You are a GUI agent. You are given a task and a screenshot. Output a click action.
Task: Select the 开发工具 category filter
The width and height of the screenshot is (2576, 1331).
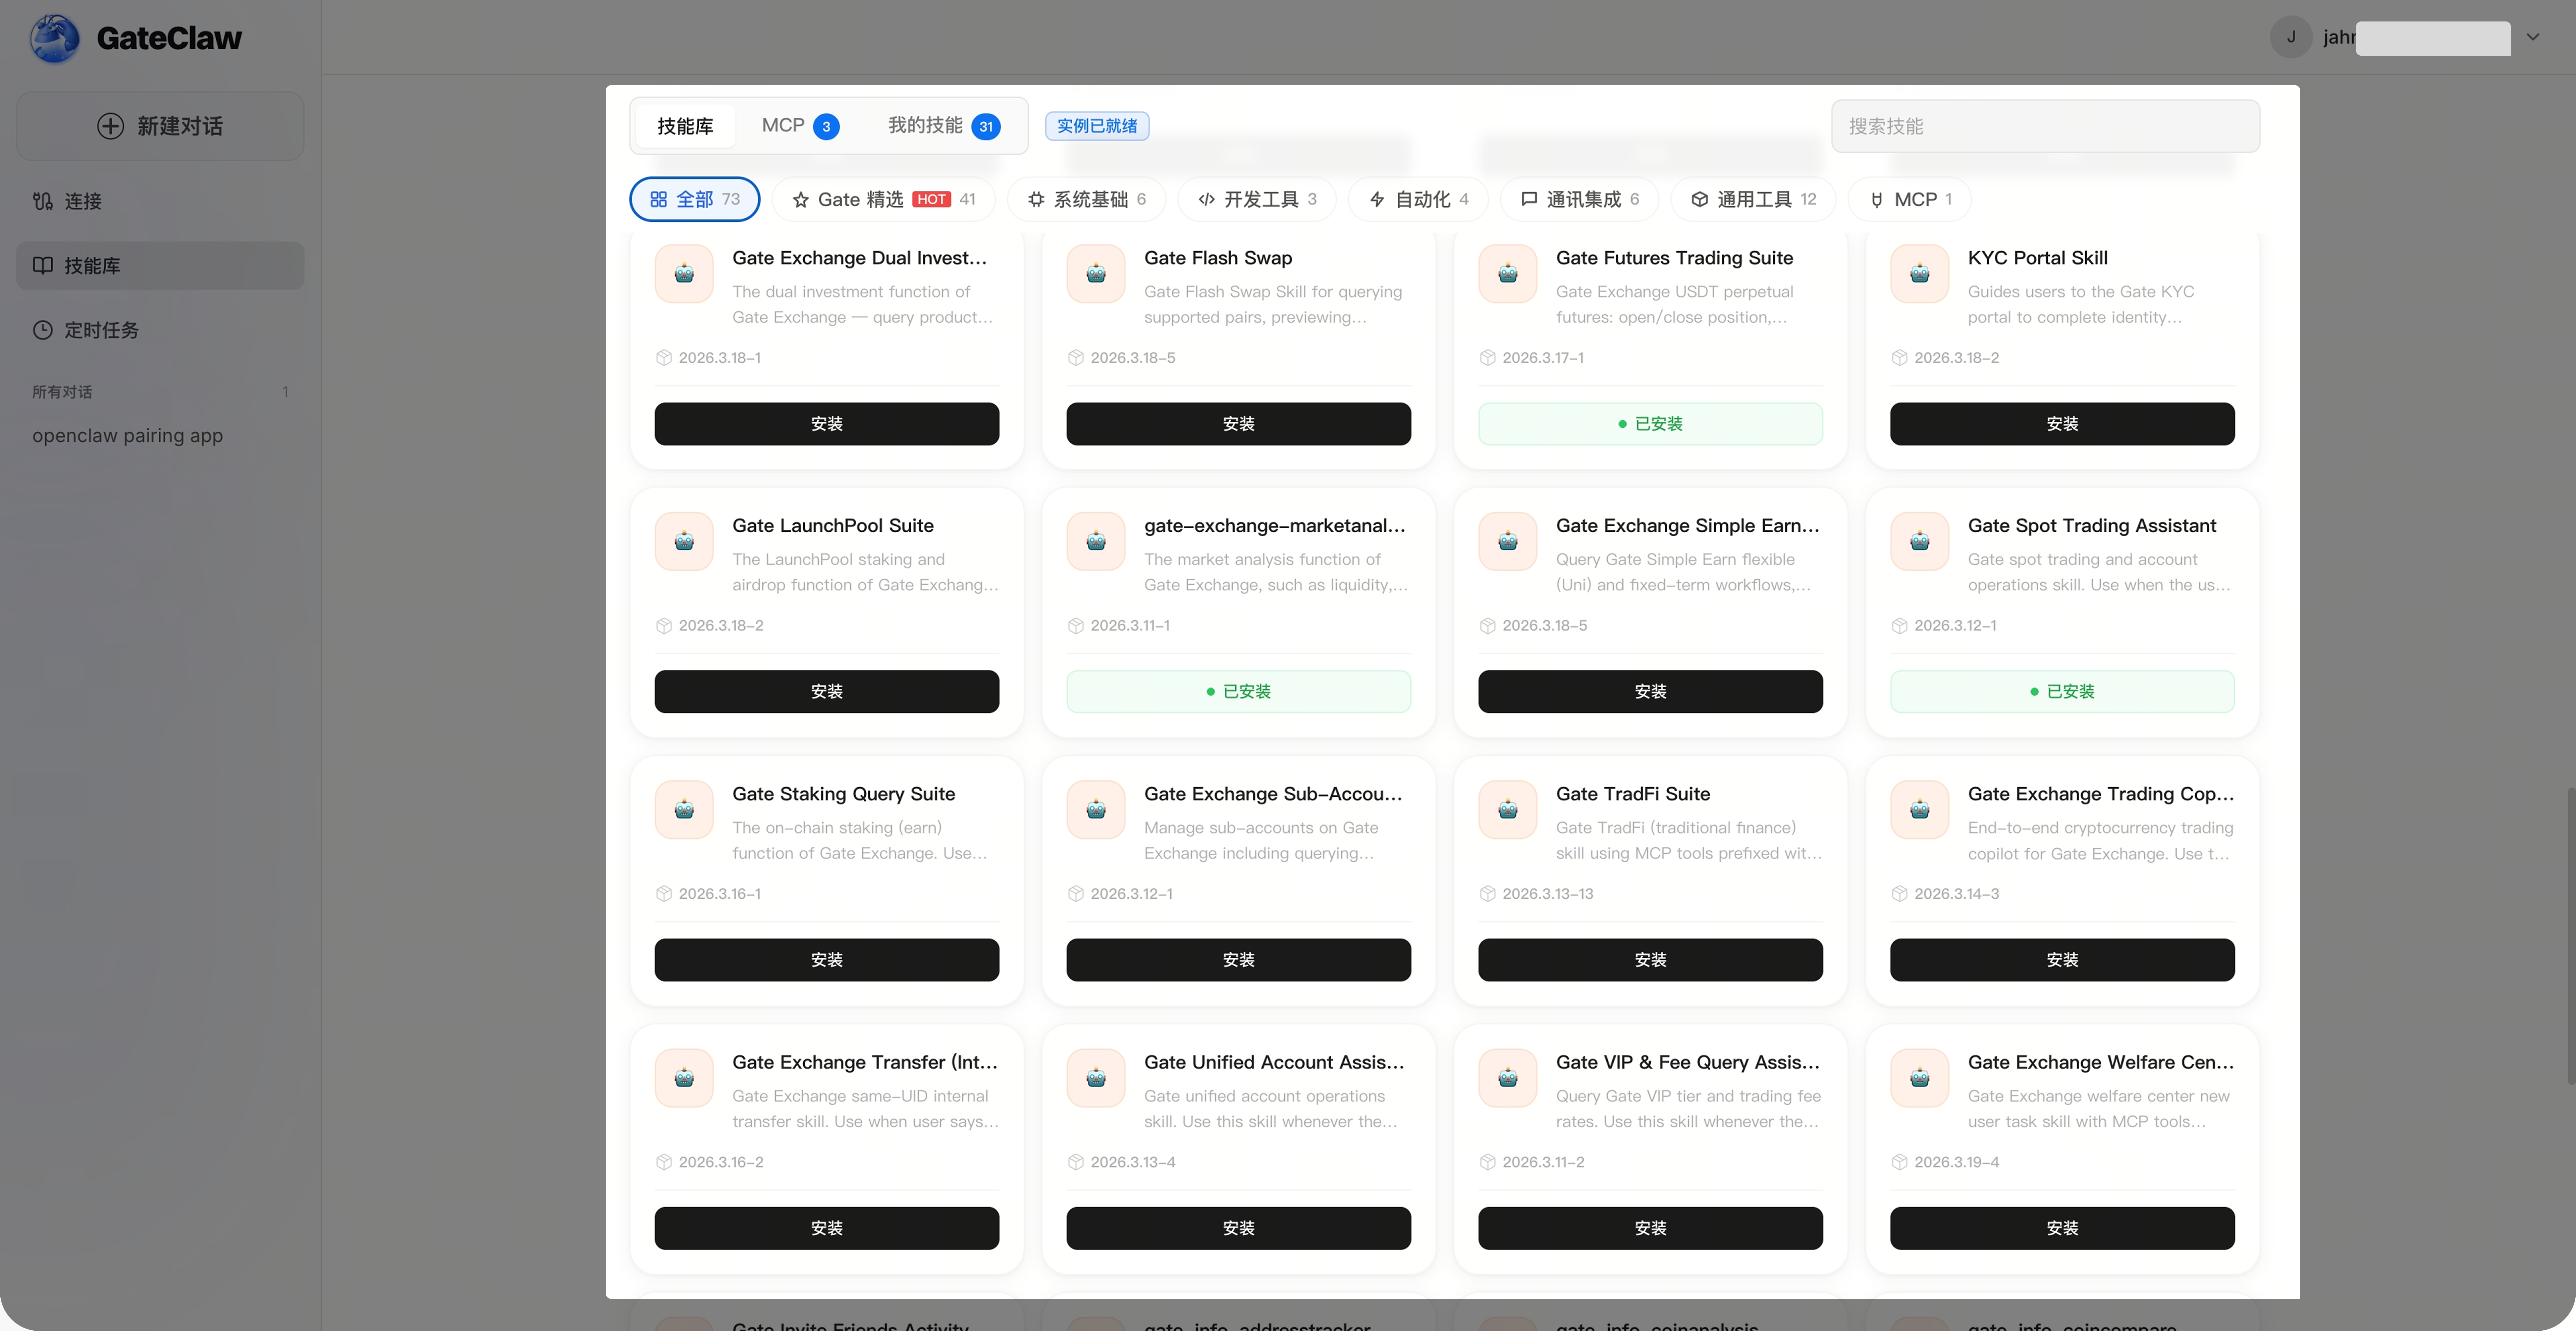1257,199
